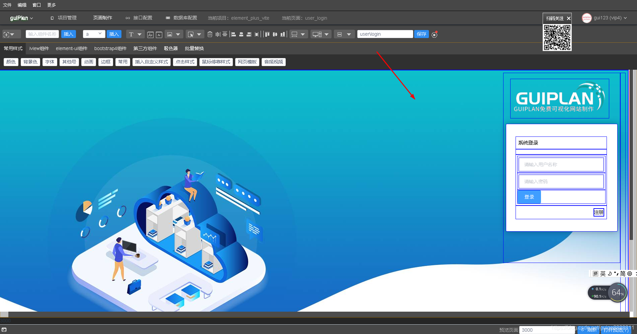Click the cursor selection tool icon
The height and width of the screenshot is (334, 637).
[x=191, y=34]
